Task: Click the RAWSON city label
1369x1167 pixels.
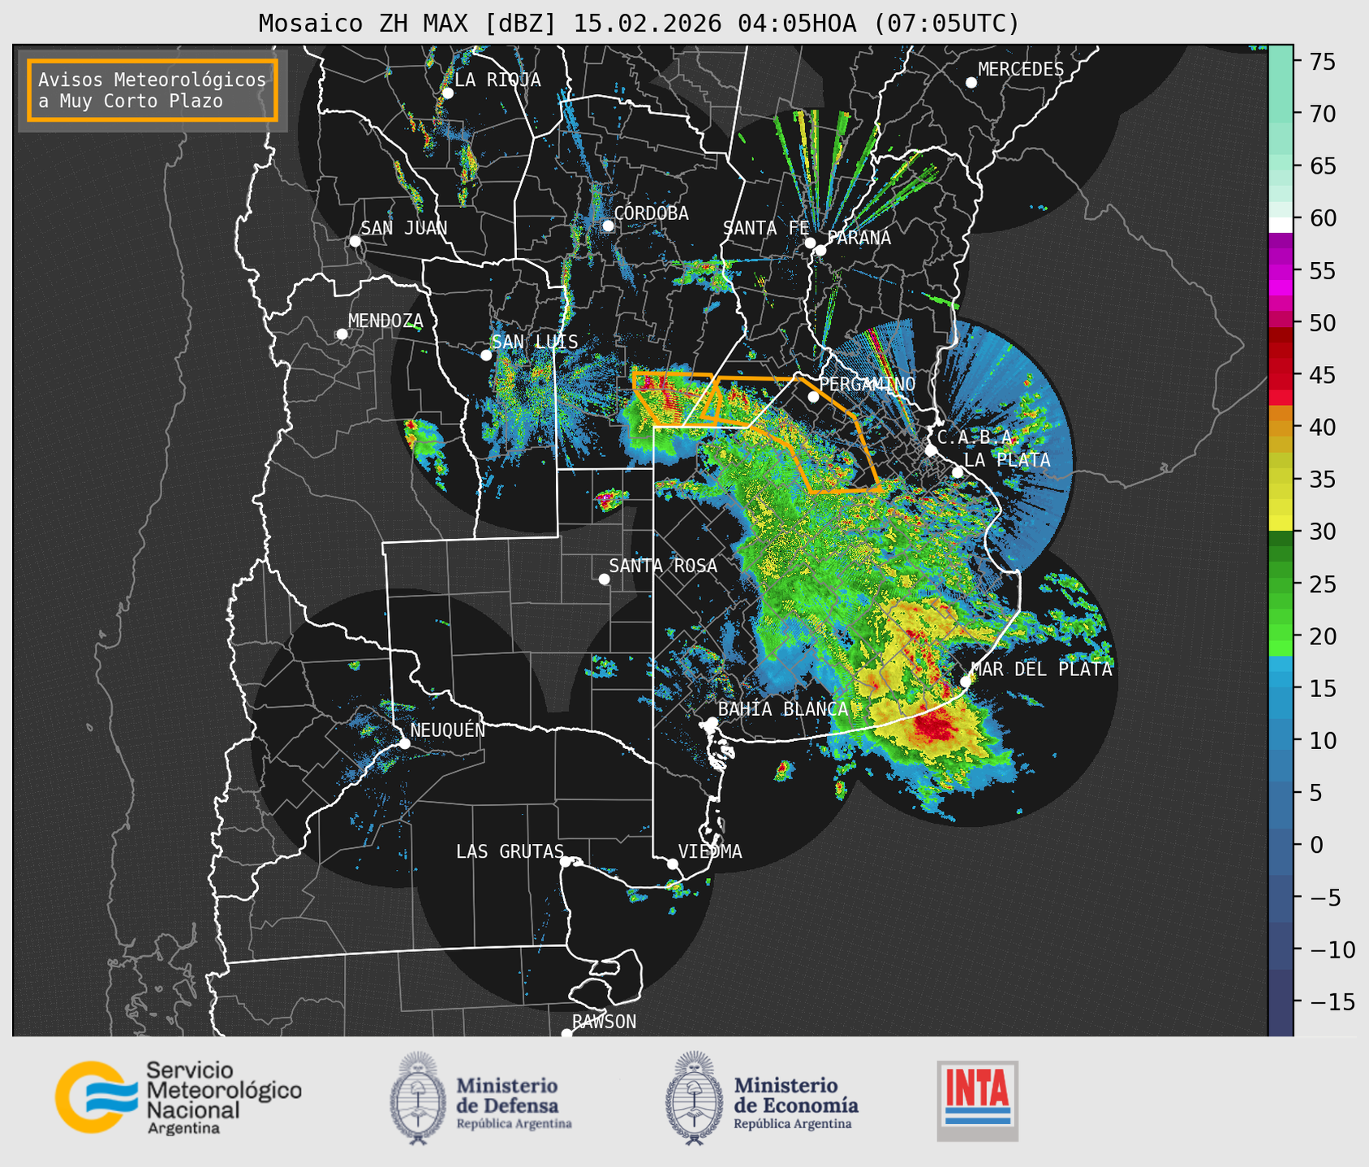Action: click(x=604, y=1022)
